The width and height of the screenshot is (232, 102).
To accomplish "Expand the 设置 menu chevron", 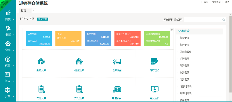I will (x=13, y=97).
